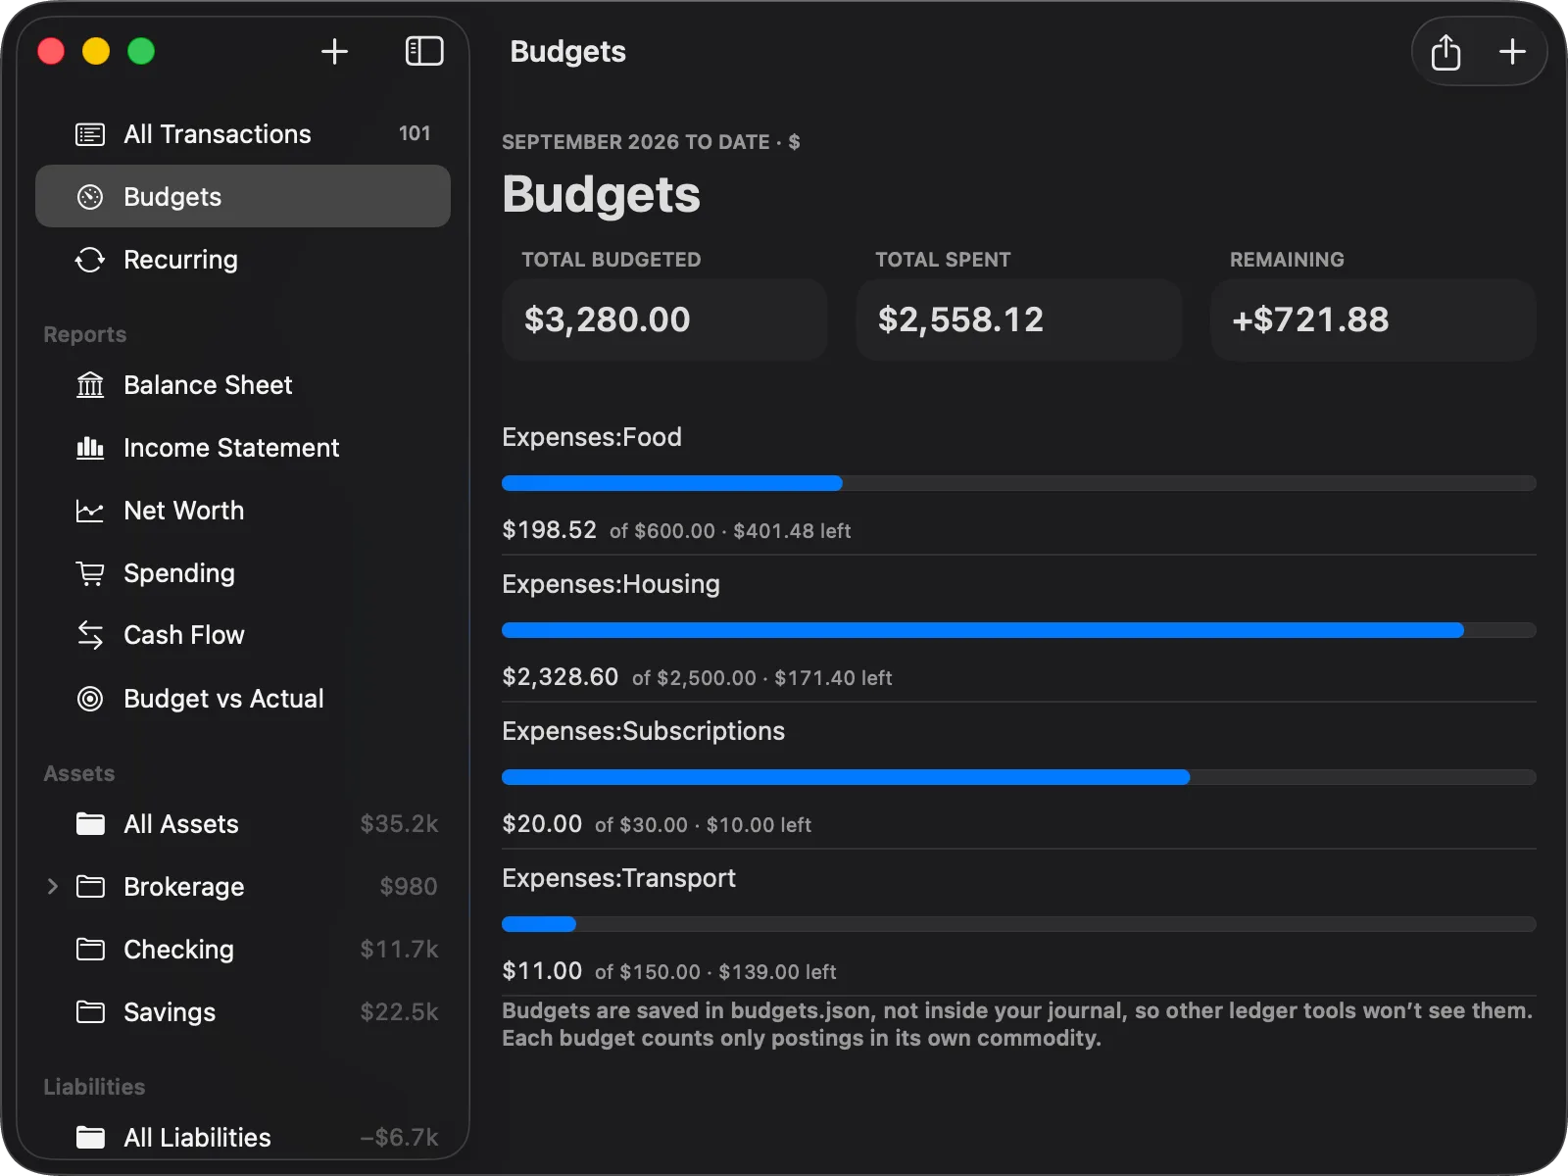Click the Recurring arrows icon
Image resolution: width=1568 pixels, height=1176 pixels.
point(90,260)
